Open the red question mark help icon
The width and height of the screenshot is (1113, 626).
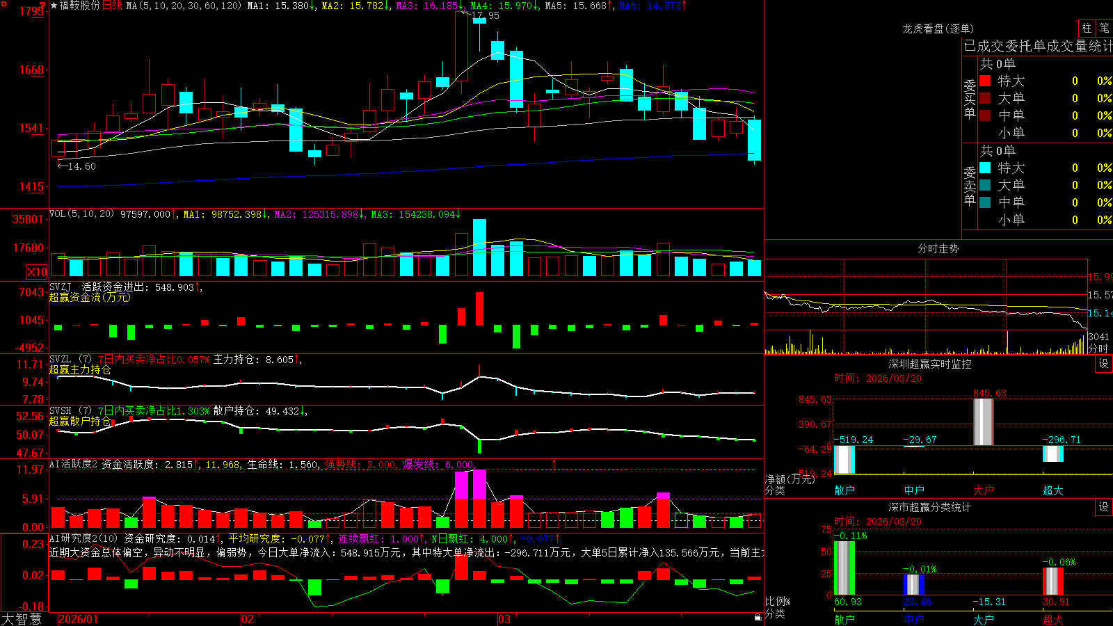(43, 6)
